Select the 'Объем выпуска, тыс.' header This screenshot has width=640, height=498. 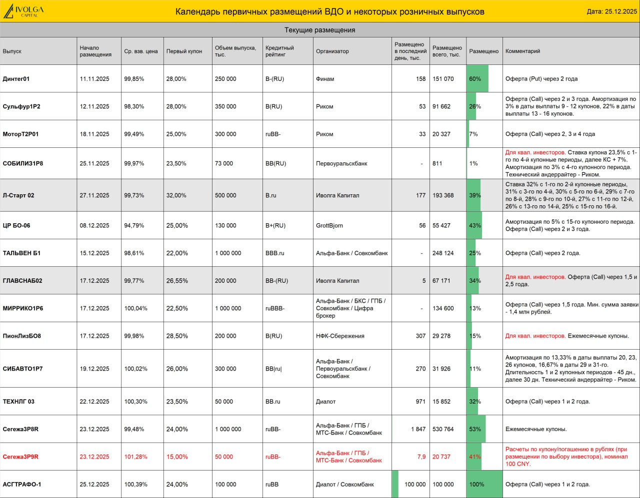[235, 51]
